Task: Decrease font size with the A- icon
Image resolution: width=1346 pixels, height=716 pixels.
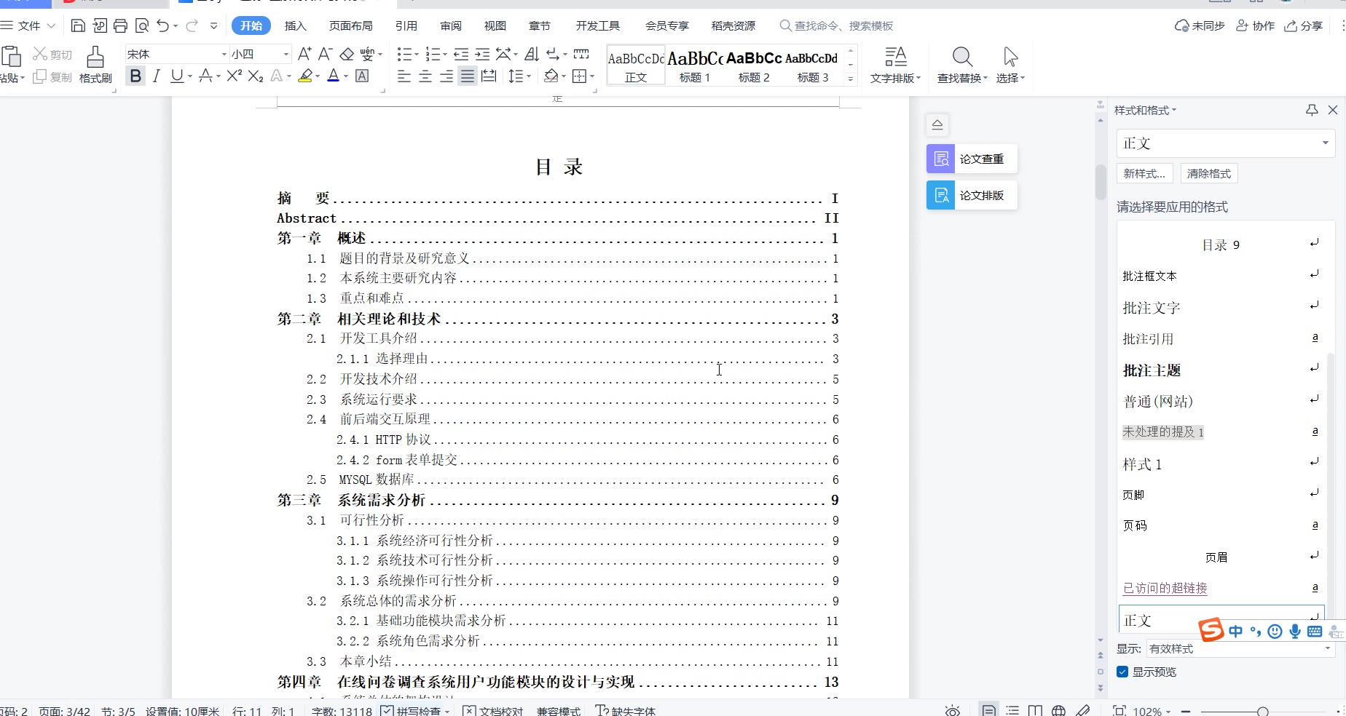Action: 326,54
